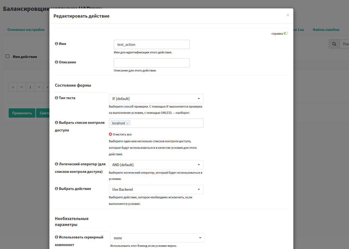Click the Описание input field

[x=151, y=63]
